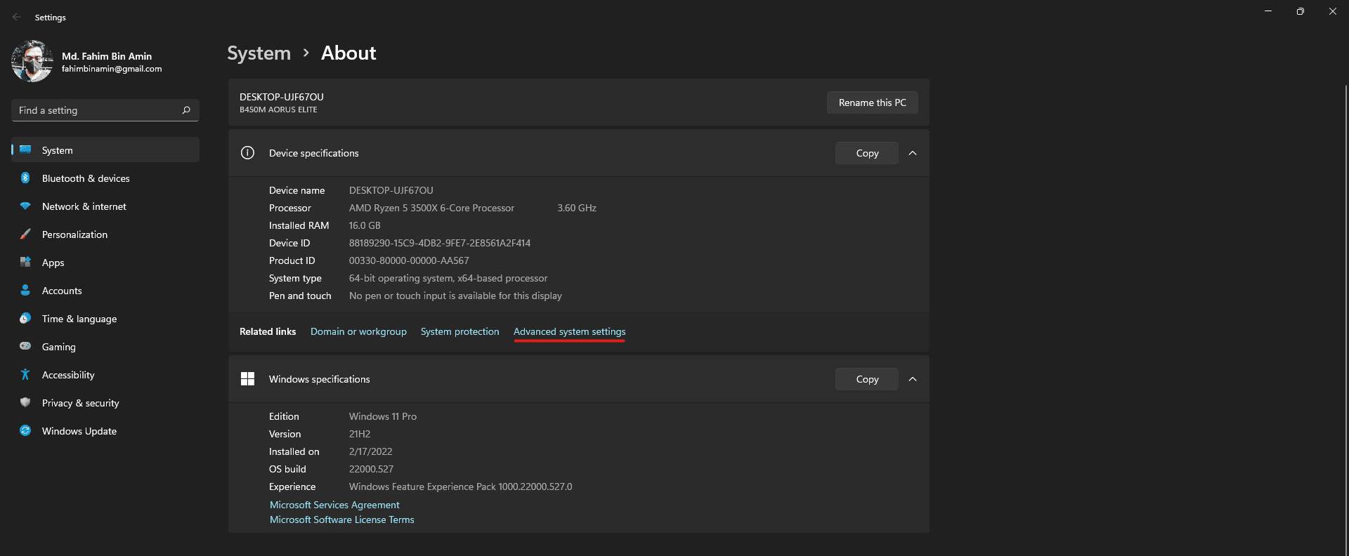Open Advanced system settings link
Screen dimensions: 1349x556
569,331
